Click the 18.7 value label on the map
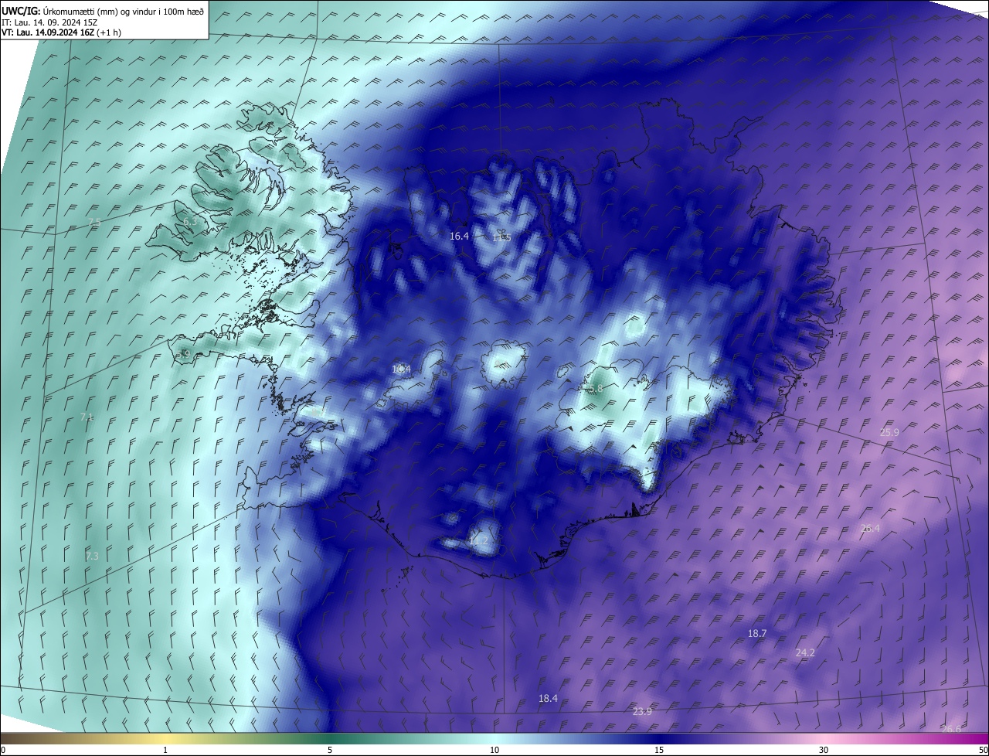989x756 pixels. [757, 633]
